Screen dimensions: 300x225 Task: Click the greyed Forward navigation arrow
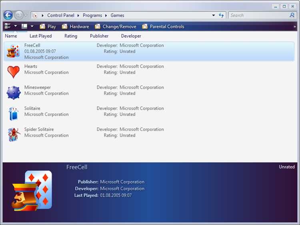19,15
